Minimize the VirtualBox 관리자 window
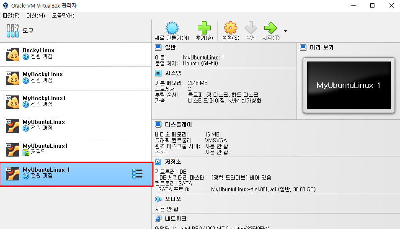This screenshot has width=400, height=229. pos(354,5)
